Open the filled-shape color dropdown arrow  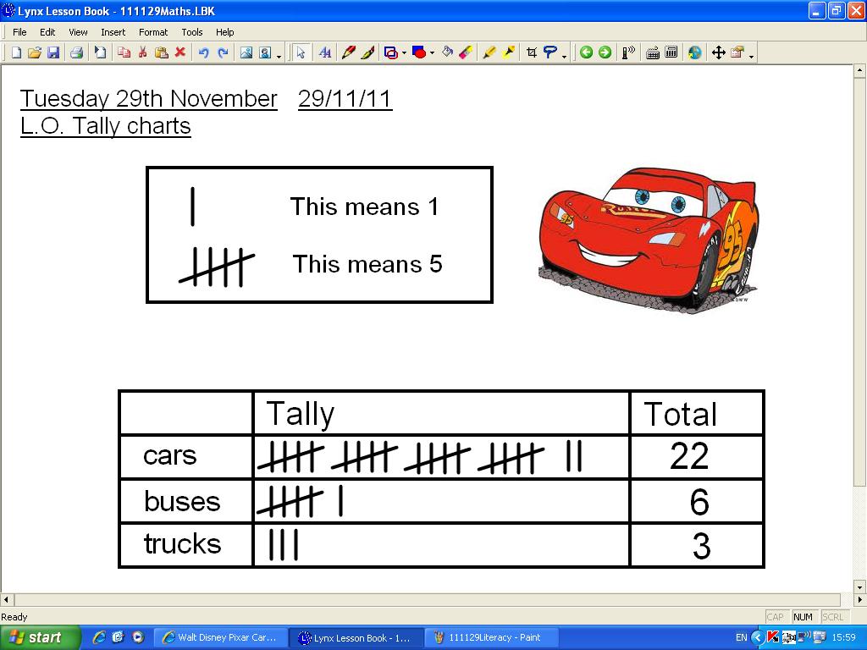(x=432, y=52)
